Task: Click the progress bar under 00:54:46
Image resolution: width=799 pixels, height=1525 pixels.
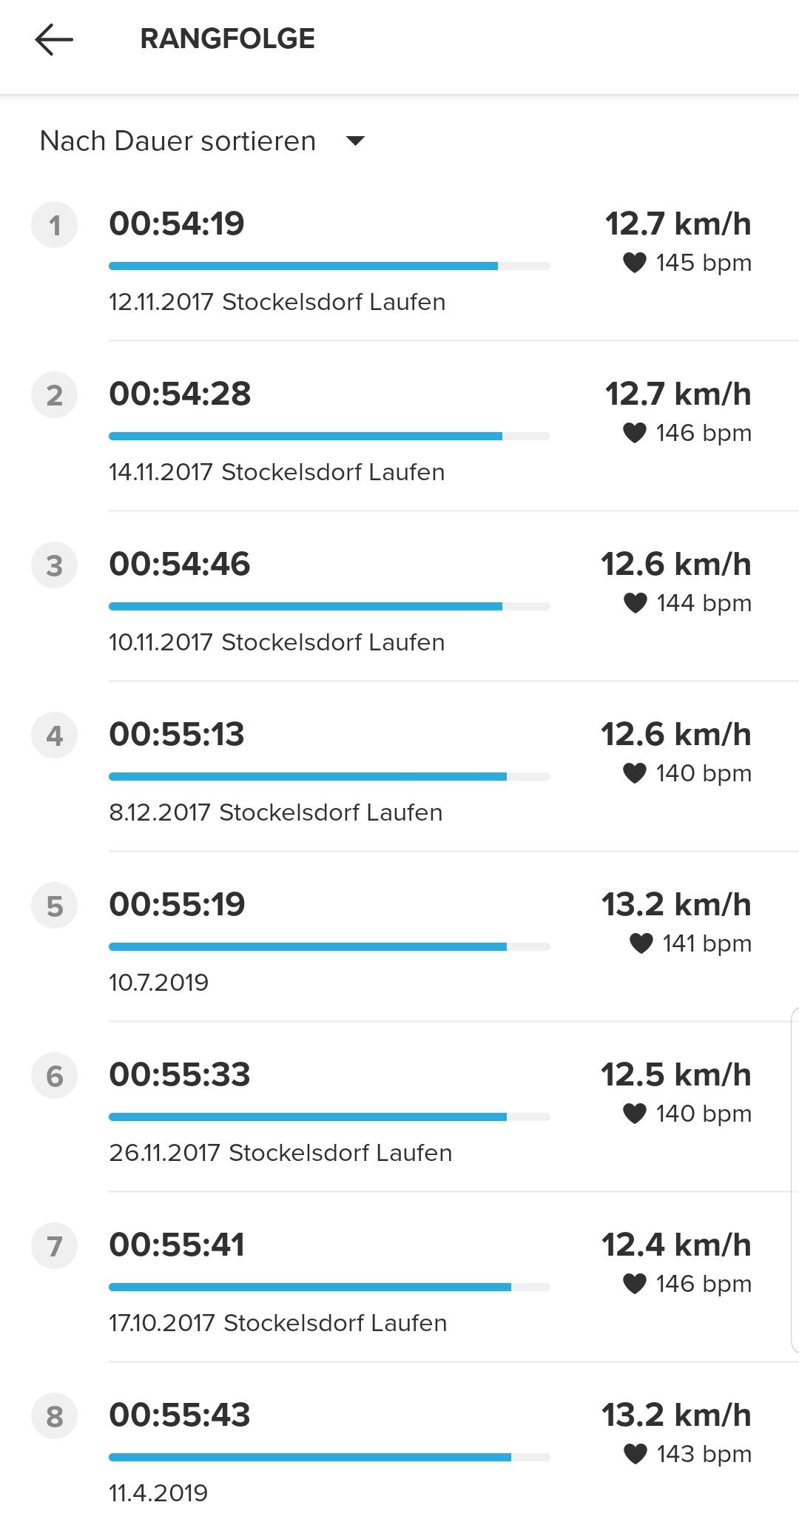Action: pyautogui.click(x=328, y=606)
